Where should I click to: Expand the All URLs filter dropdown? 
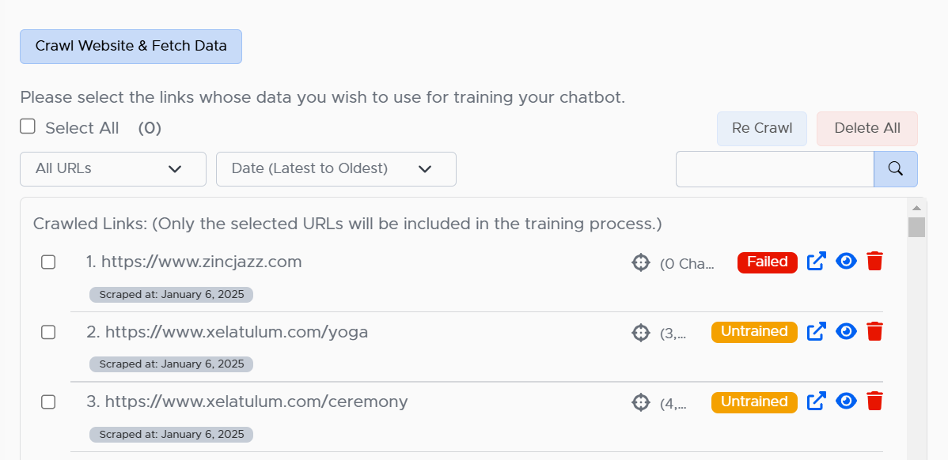pos(113,169)
